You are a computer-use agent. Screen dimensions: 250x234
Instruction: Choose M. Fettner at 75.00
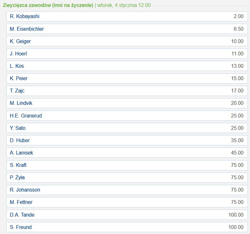tap(127, 202)
